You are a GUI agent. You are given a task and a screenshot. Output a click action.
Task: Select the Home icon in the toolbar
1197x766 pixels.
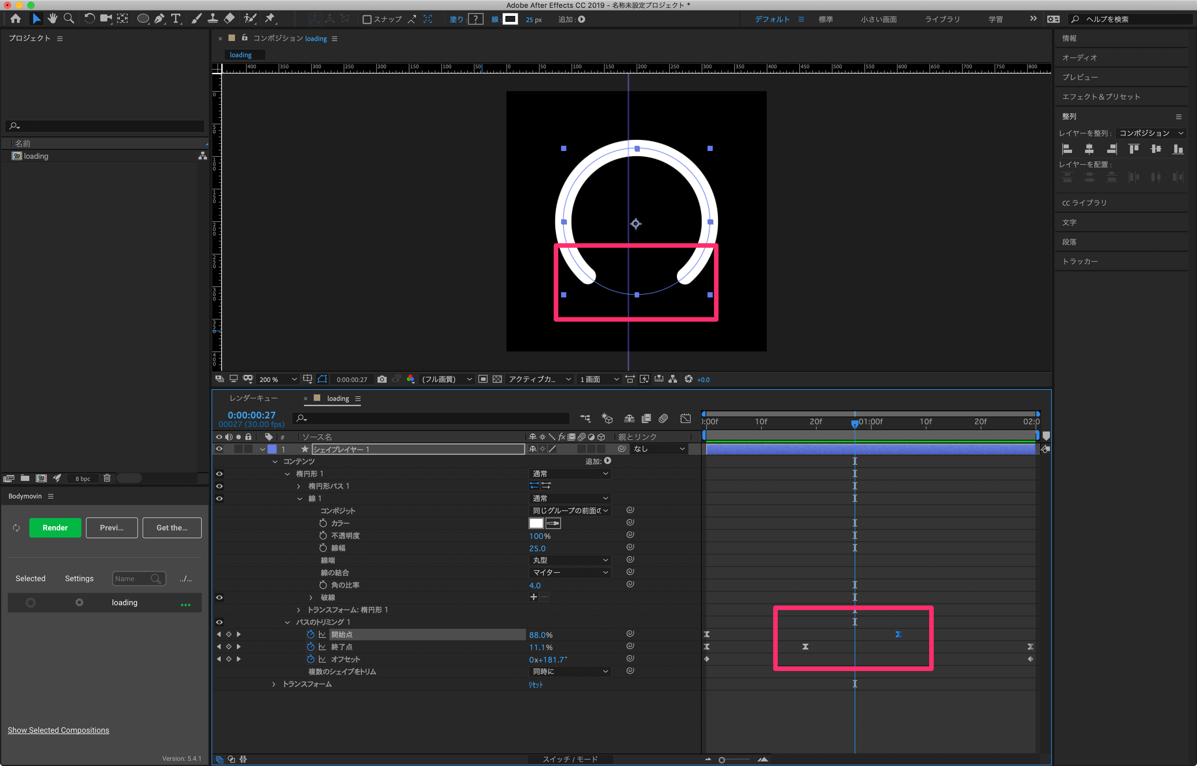point(16,19)
